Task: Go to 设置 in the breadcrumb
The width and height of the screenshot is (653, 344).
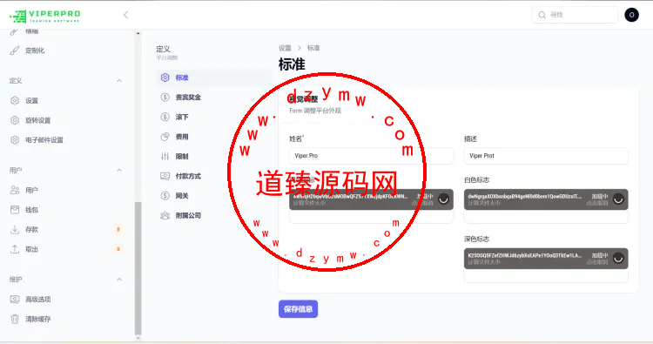Action: pyautogui.click(x=285, y=48)
